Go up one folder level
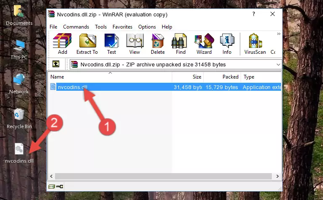 (56, 64)
